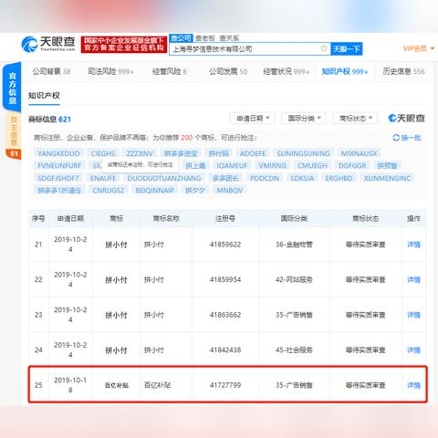Click the 36-金融物管 classification cell
The width and height of the screenshot is (438, 438).
coord(294,245)
